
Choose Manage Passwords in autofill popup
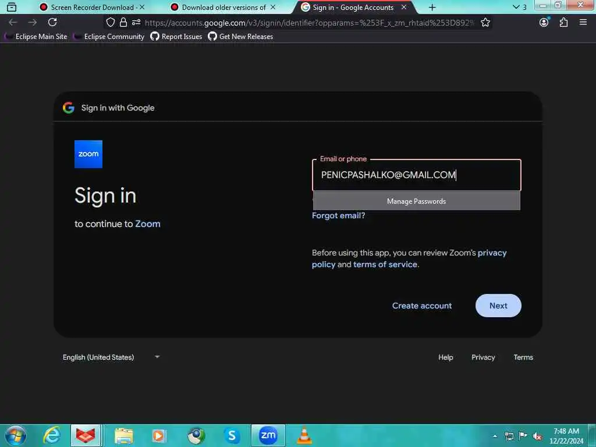click(x=417, y=201)
